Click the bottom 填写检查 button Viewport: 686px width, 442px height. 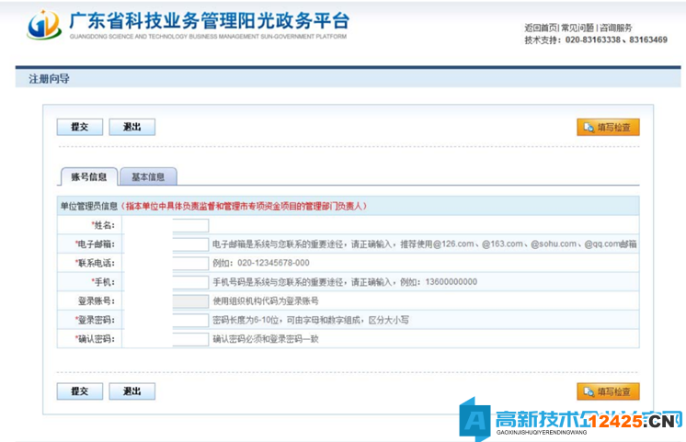tap(608, 391)
